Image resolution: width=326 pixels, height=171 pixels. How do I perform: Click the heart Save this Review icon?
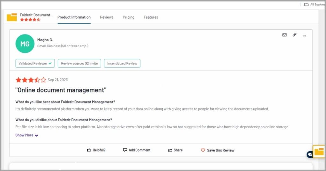coord(203,150)
